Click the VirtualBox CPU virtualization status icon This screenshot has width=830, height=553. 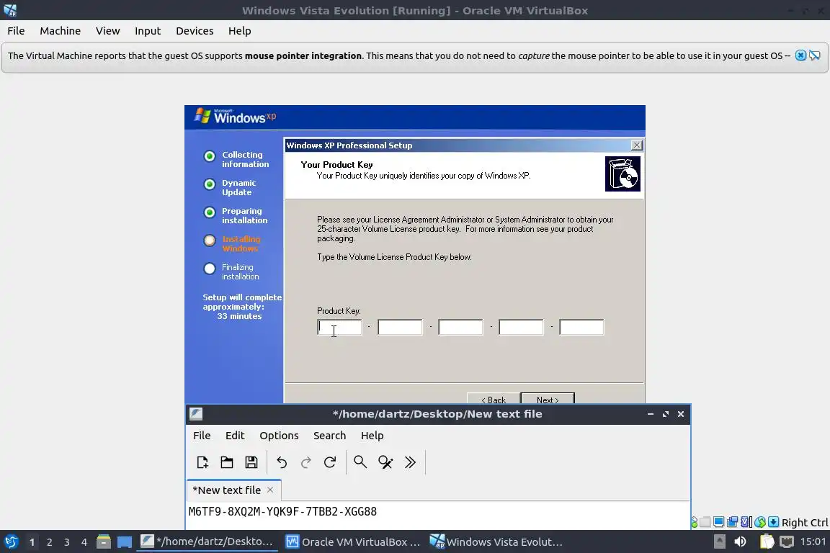tap(746, 522)
